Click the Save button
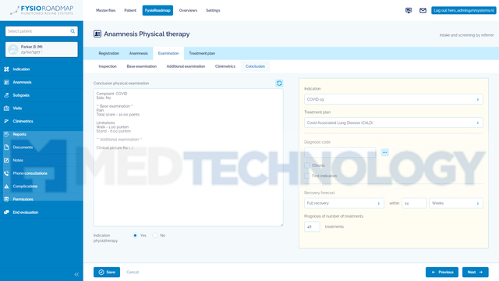This screenshot has width=499, height=281. coord(107,272)
